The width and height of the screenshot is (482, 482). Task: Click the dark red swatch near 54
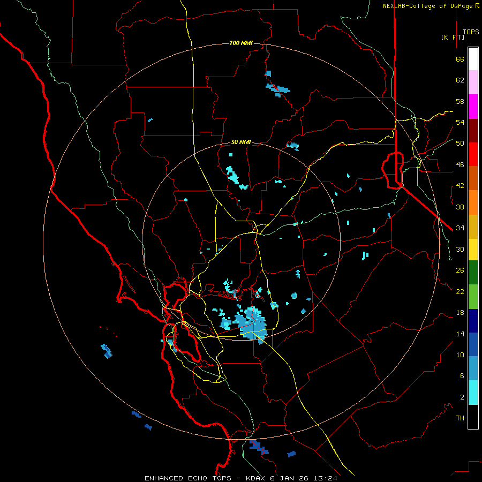(x=473, y=131)
